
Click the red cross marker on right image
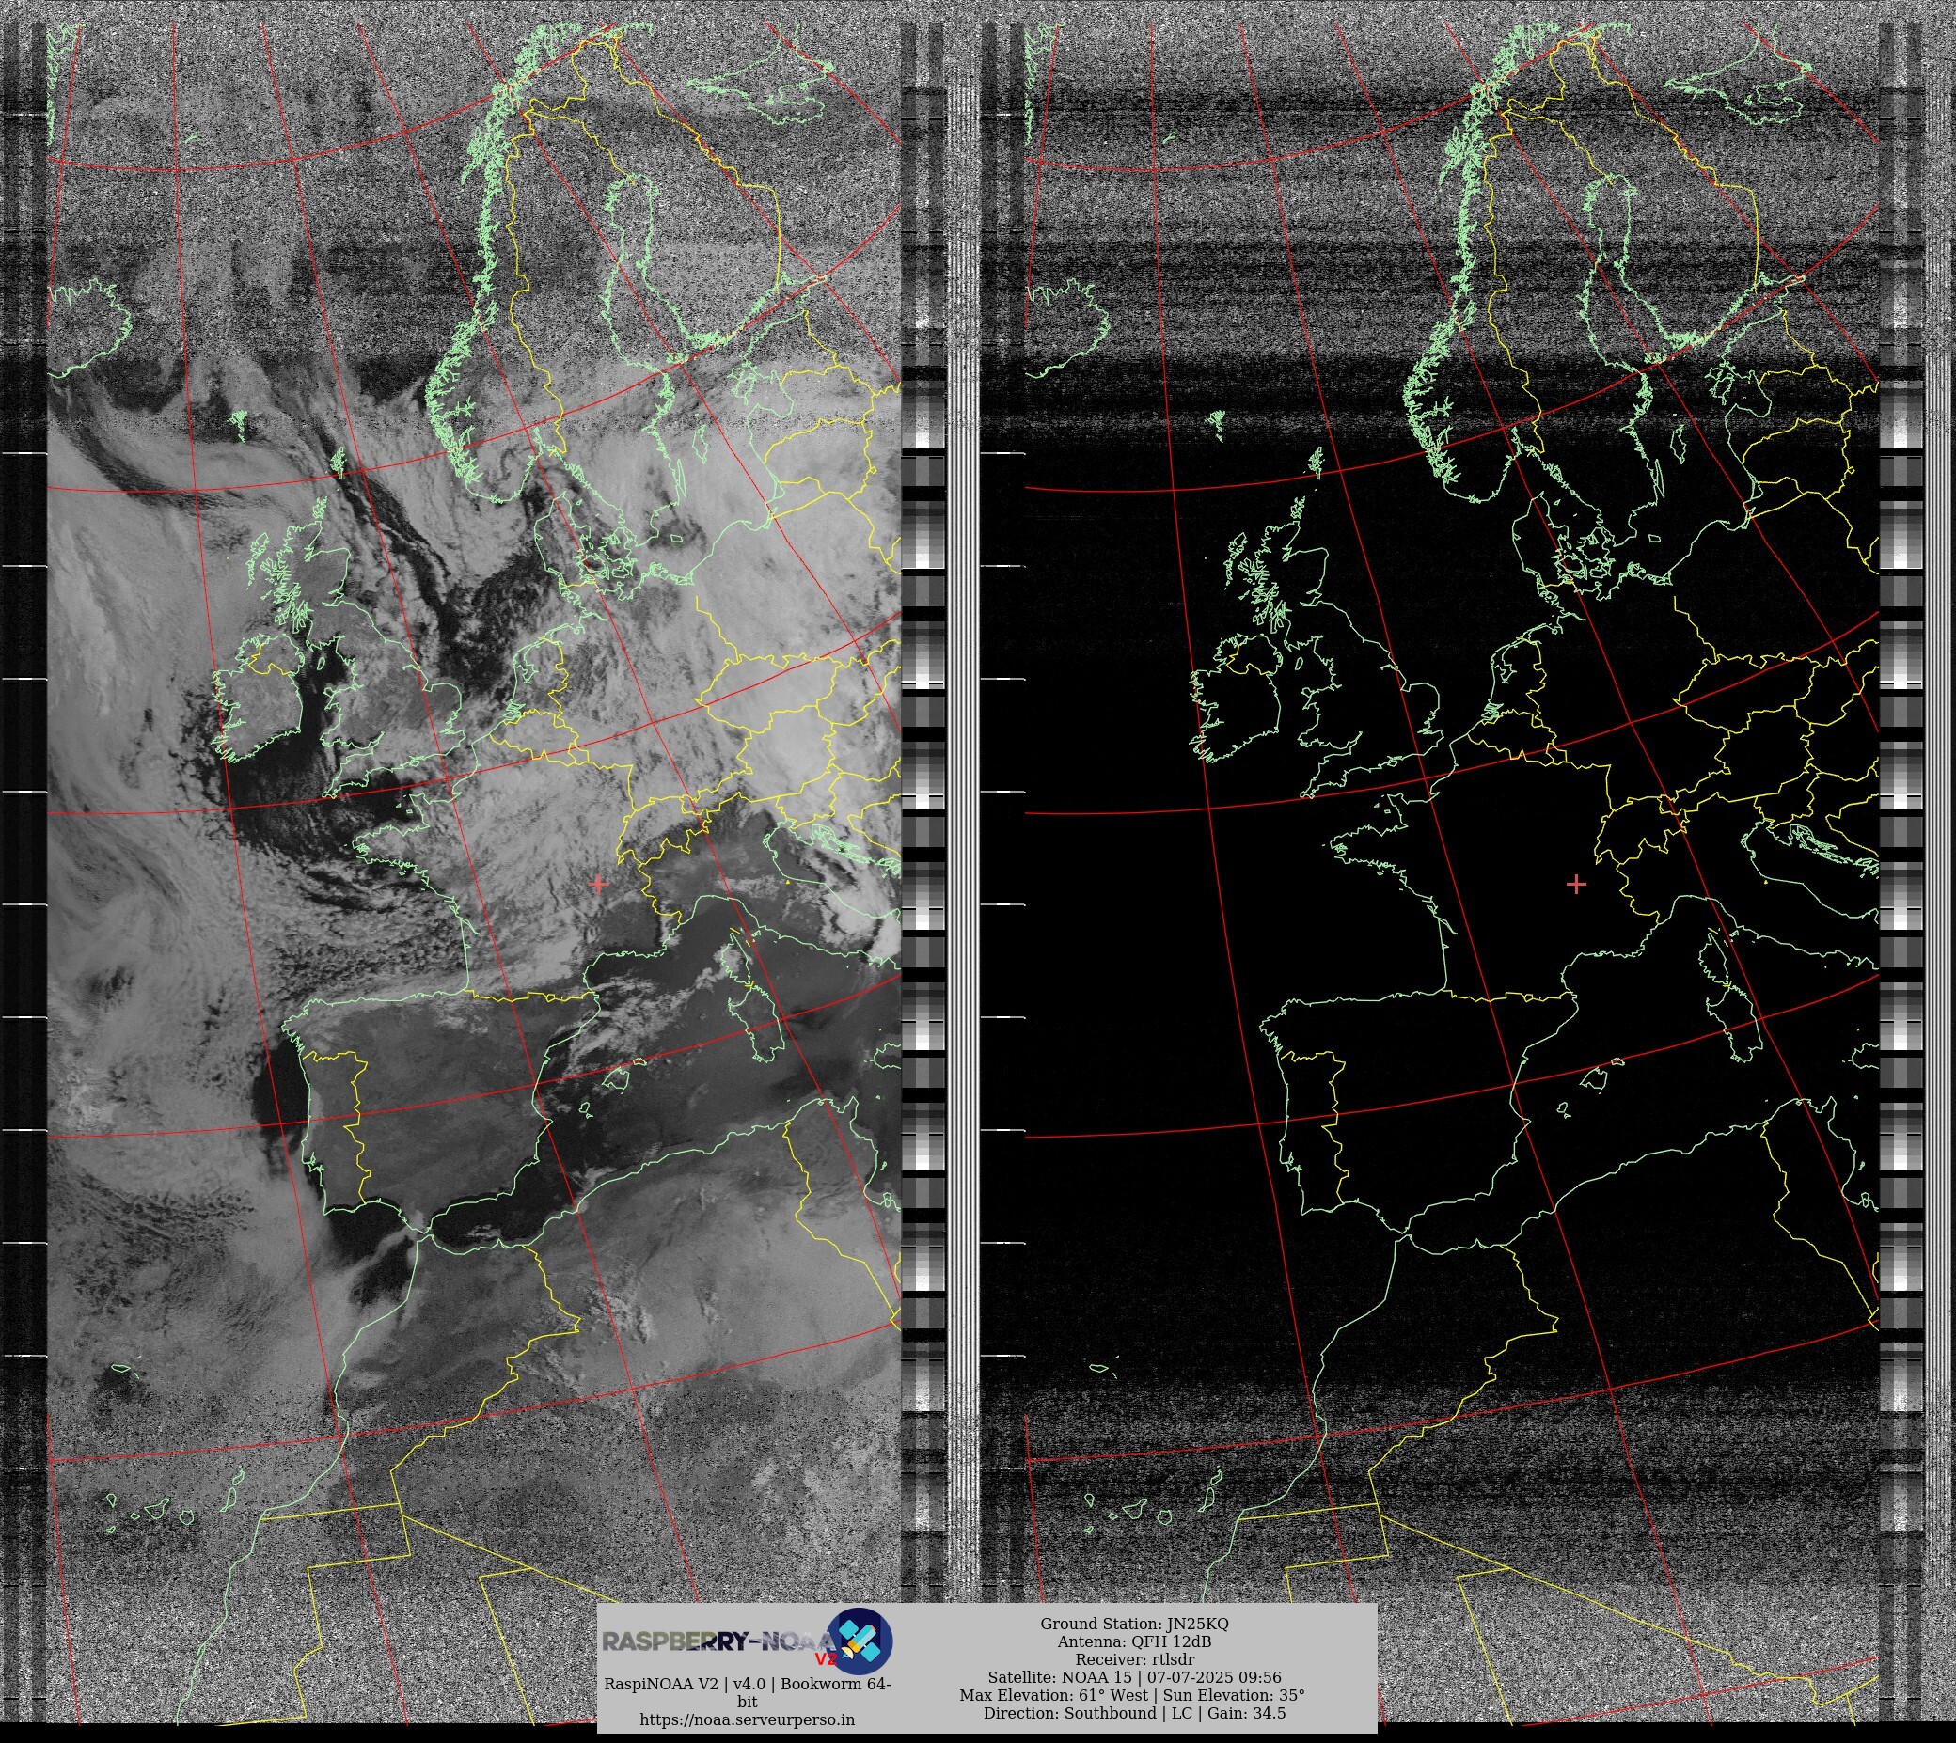1577,884
